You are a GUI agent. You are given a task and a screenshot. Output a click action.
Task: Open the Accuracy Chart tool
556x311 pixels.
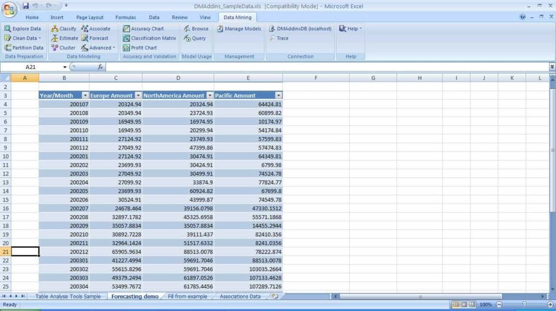[x=143, y=29]
